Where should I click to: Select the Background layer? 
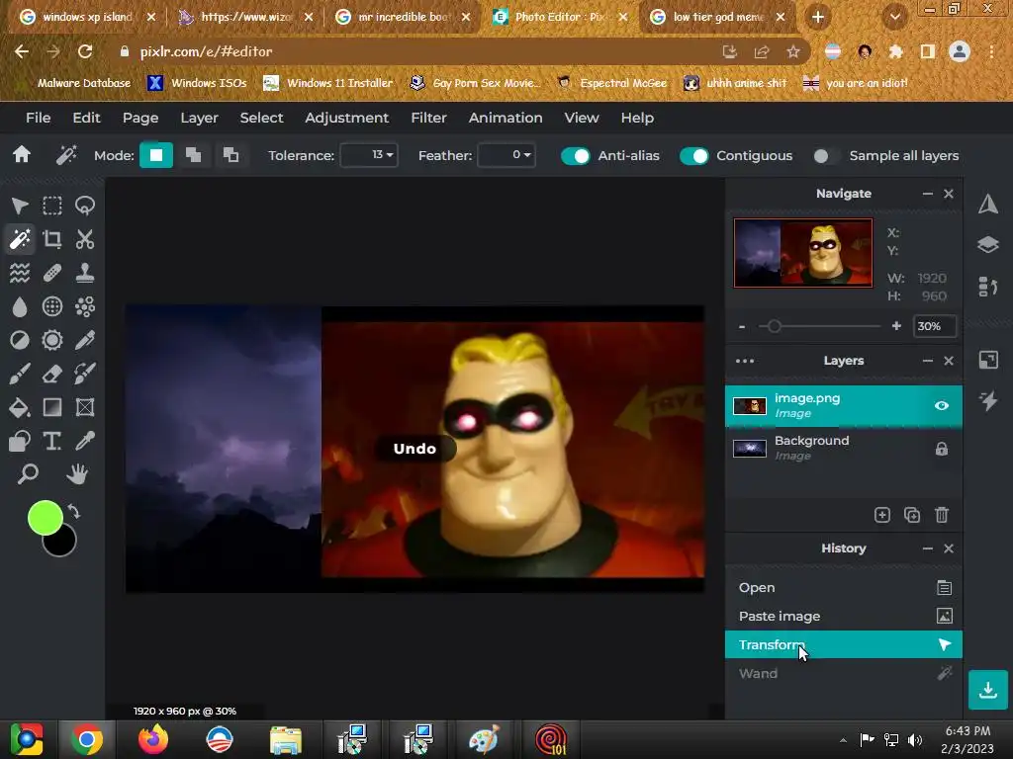point(844,448)
